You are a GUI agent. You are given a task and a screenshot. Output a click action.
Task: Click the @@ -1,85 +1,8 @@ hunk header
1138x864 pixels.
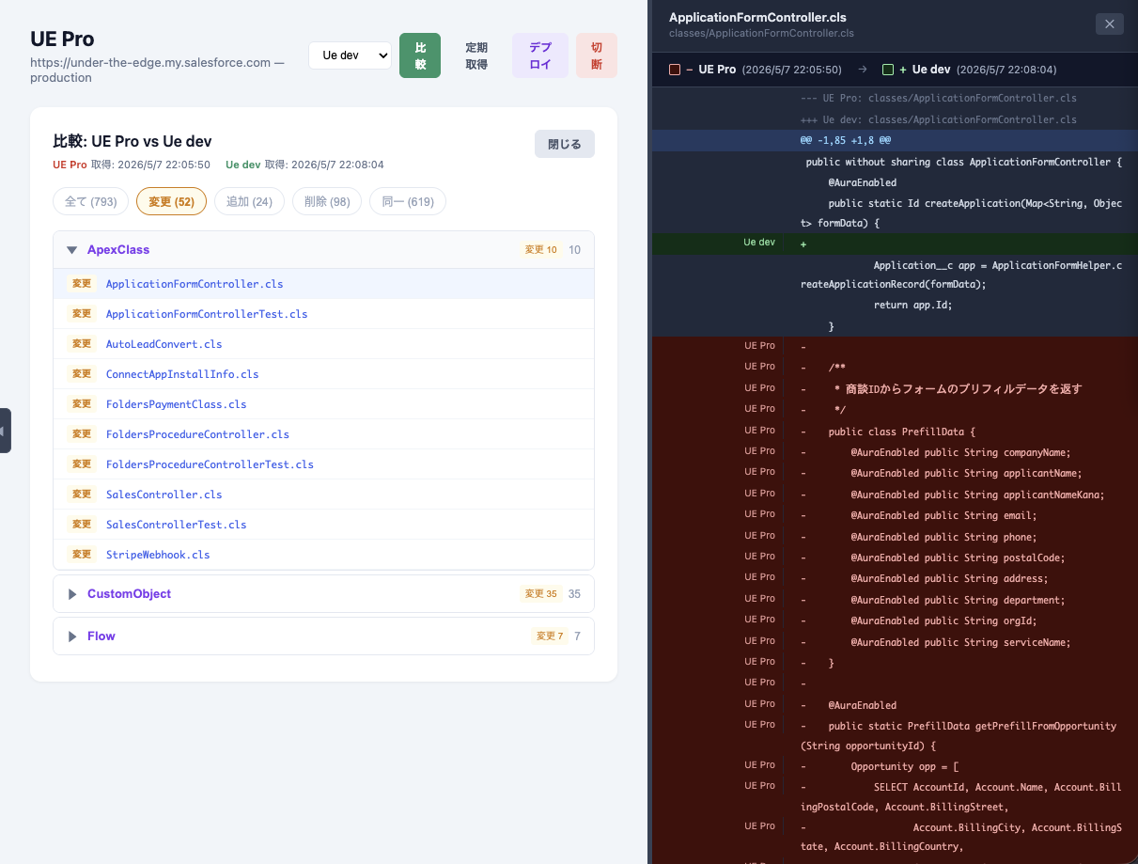coord(895,140)
